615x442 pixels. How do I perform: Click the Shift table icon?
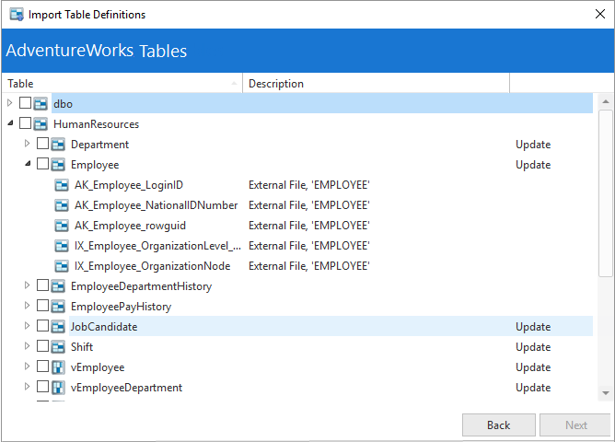tap(58, 347)
